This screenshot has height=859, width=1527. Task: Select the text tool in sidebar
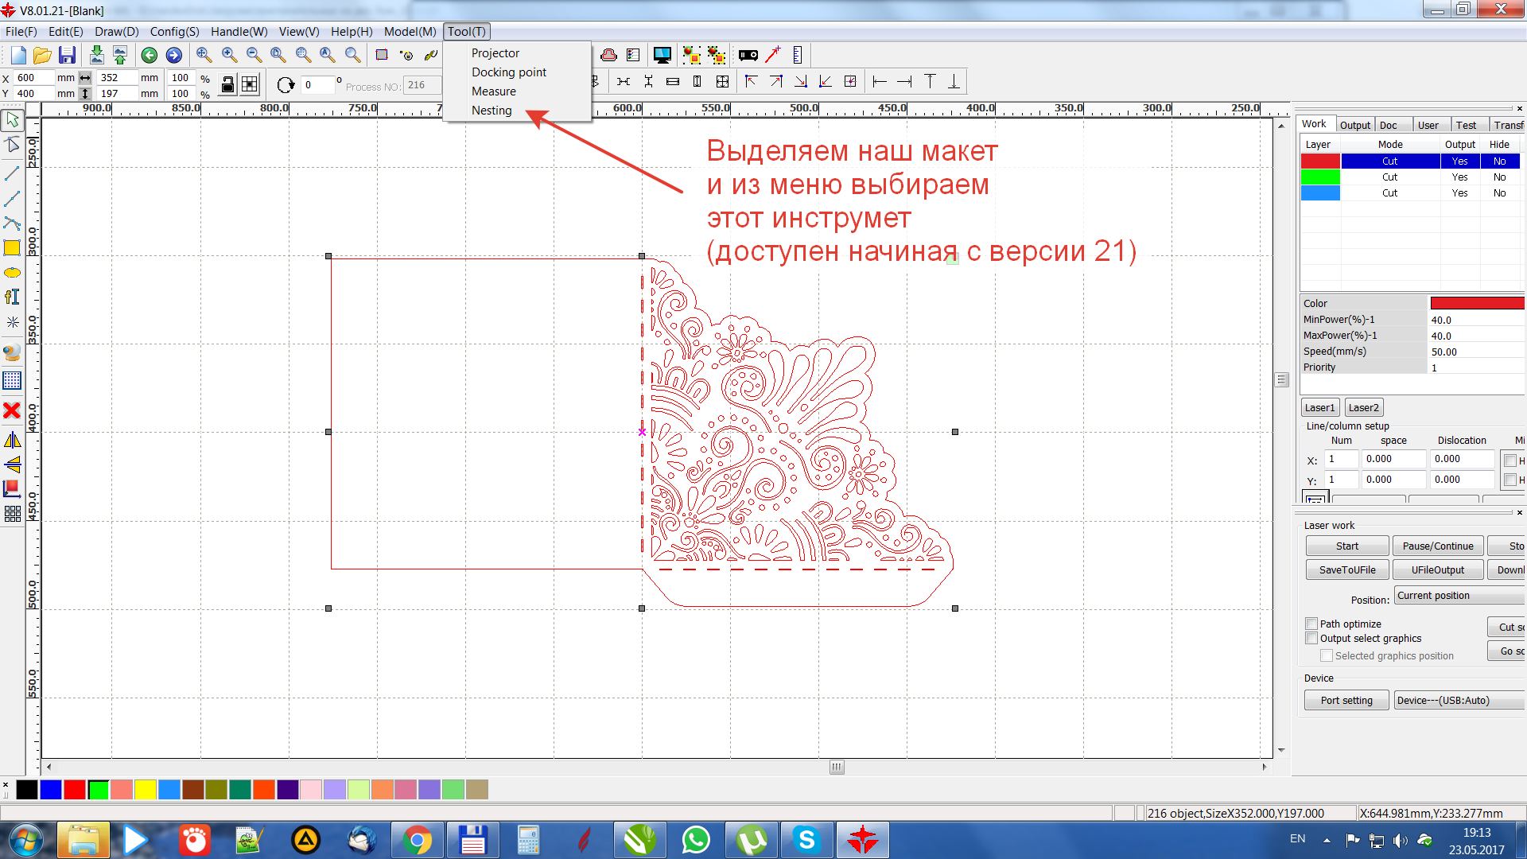[12, 297]
